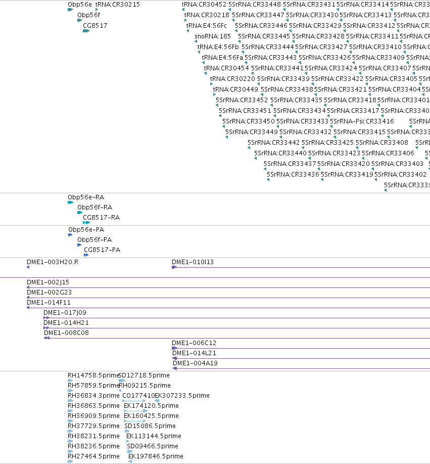Click the DME1-003H20.R clone label
430x464 pixels.
(53, 262)
